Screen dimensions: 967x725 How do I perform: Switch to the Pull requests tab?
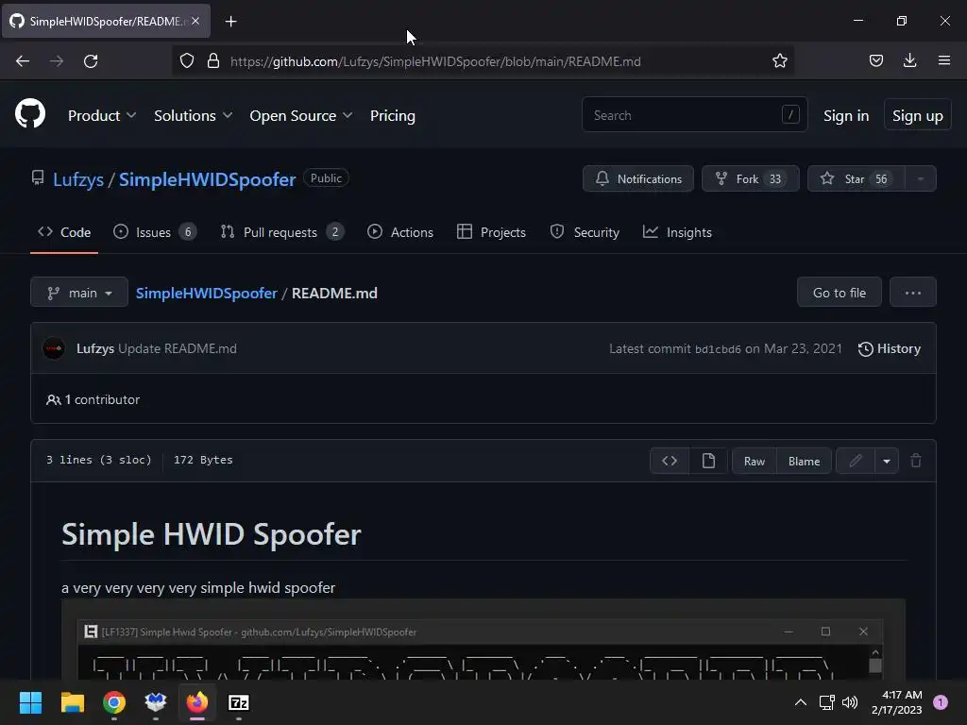click(281, 232)
